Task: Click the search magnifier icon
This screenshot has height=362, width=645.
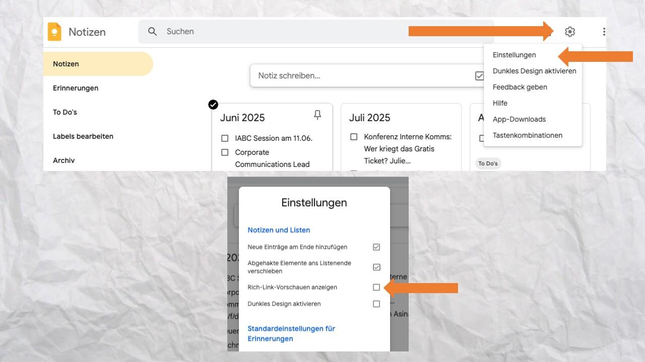Action: point(152,32)
